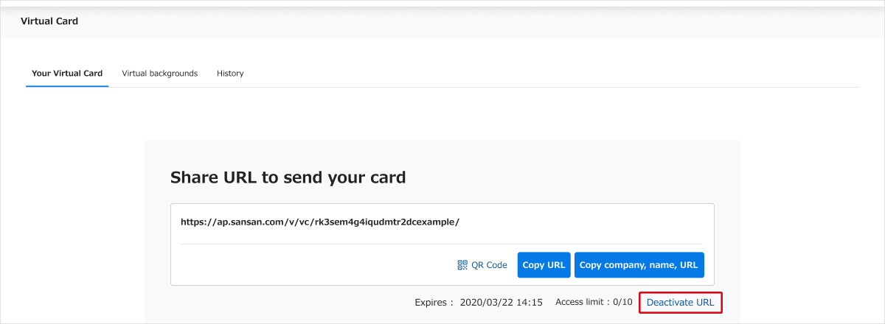Click Copy company, name, URL button

pyautogui.click(x=639, y=265)
